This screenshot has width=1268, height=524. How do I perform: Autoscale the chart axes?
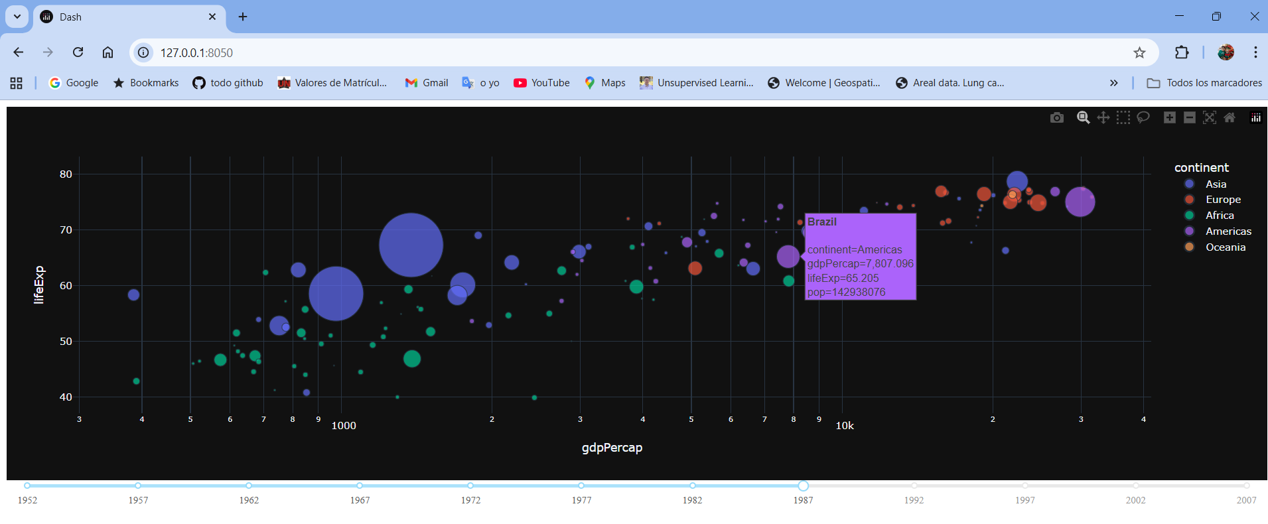(x=1210, y=117)
